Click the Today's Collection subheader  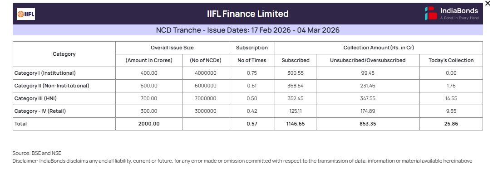click(451, 60)
